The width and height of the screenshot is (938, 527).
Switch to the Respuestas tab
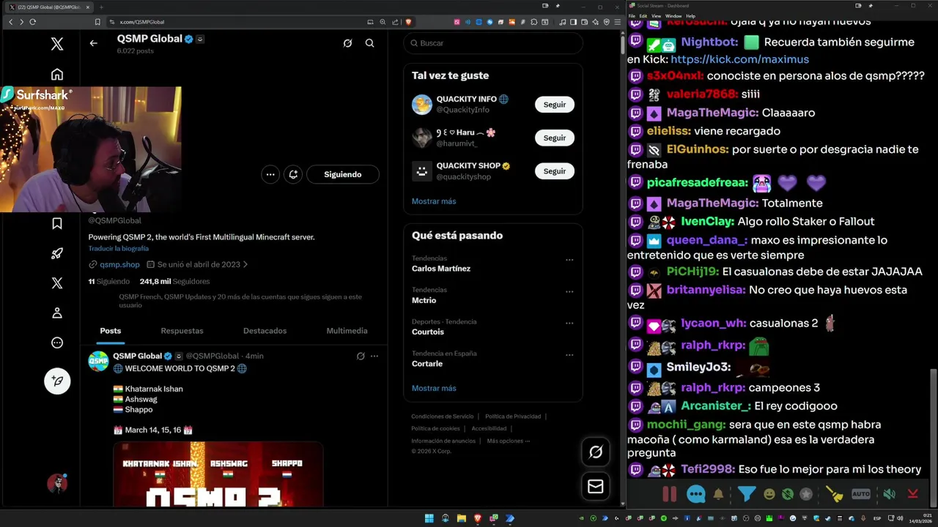click(x=182, y=331)
